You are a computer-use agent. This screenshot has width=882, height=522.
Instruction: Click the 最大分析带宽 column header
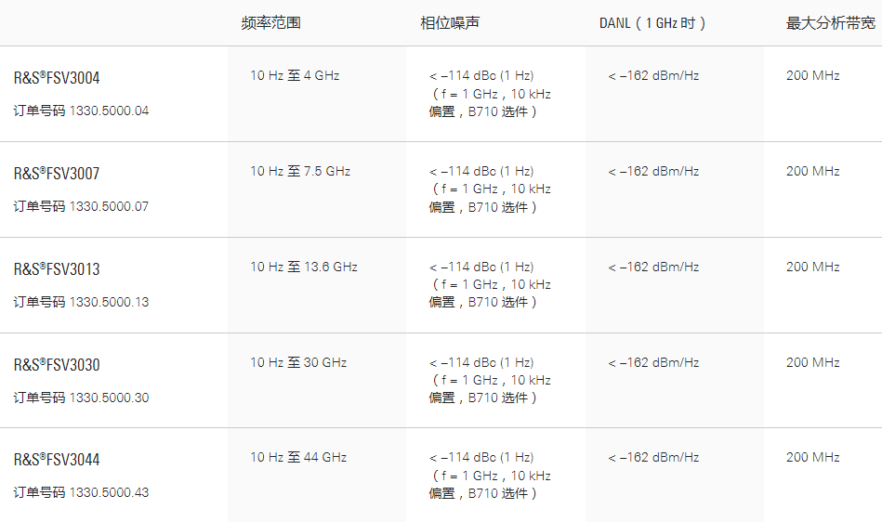click(831, 23)
